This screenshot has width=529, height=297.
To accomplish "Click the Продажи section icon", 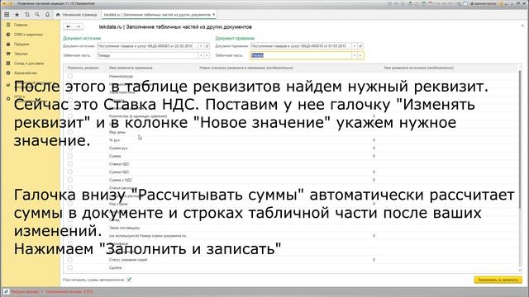I will point(8,44).
